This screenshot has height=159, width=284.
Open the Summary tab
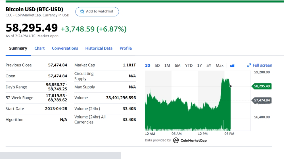tap(18, 48)
